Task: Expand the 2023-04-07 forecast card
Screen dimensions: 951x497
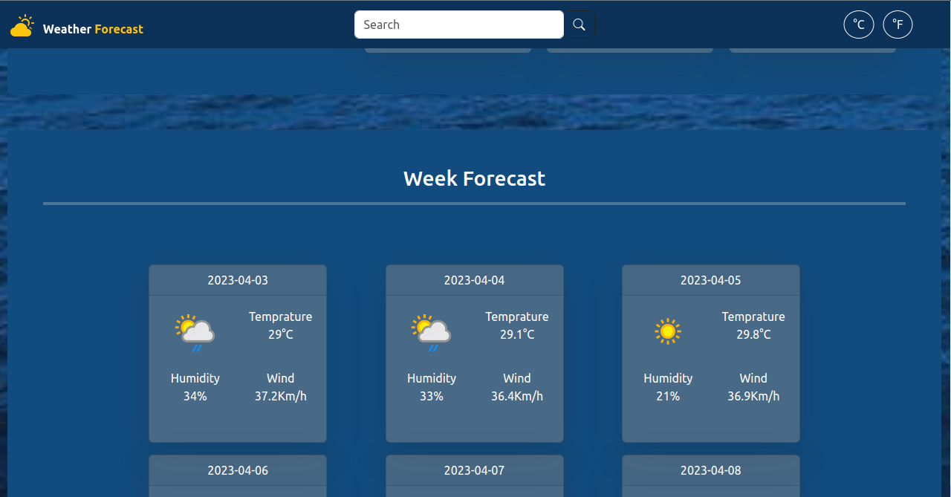Action: click(474, 470)
